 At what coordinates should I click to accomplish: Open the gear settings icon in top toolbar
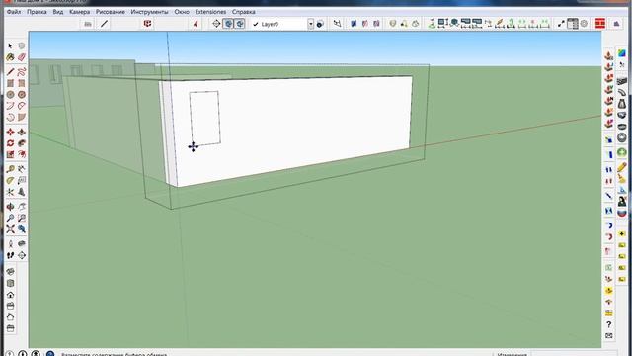coord(584,24)
